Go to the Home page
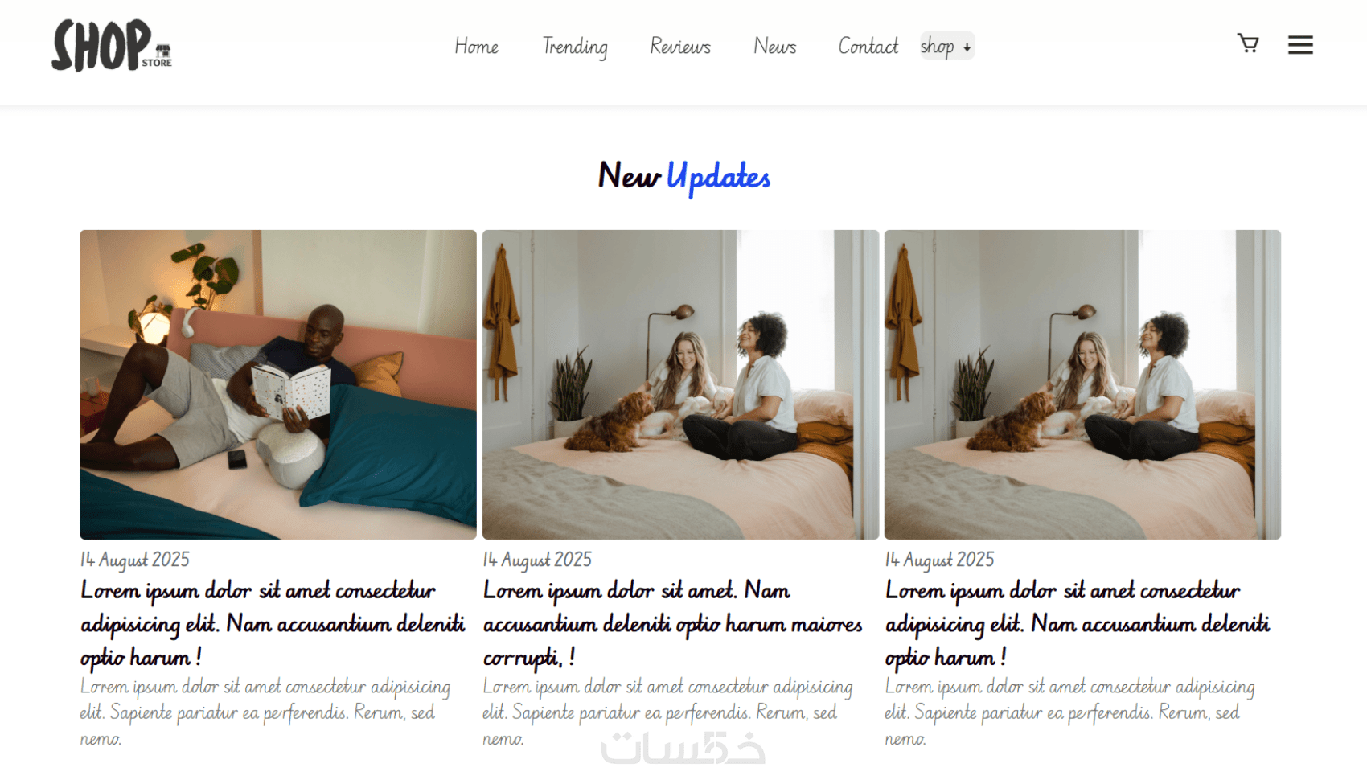Viewport: 1367px width, 780px height. pyautogui.click(x=477, y=47)
